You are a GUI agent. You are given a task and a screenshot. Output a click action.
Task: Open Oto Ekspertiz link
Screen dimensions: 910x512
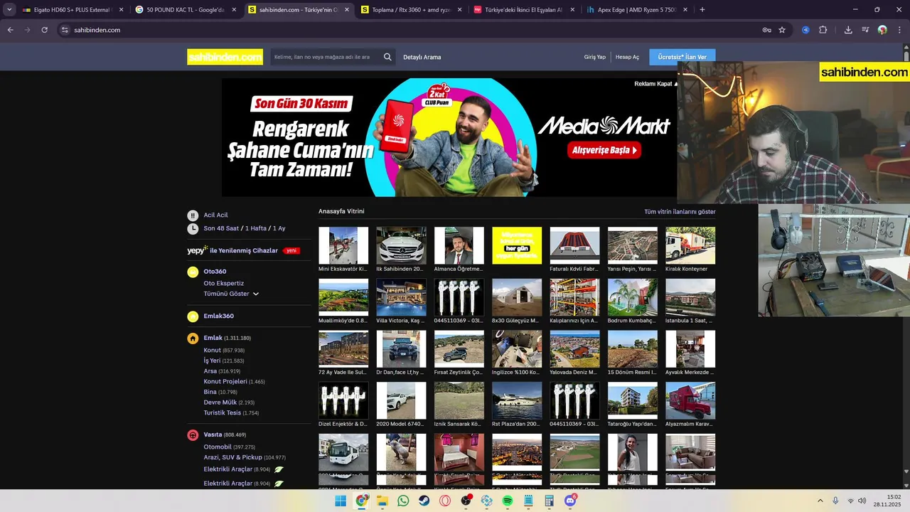click(x=223, y=283)
